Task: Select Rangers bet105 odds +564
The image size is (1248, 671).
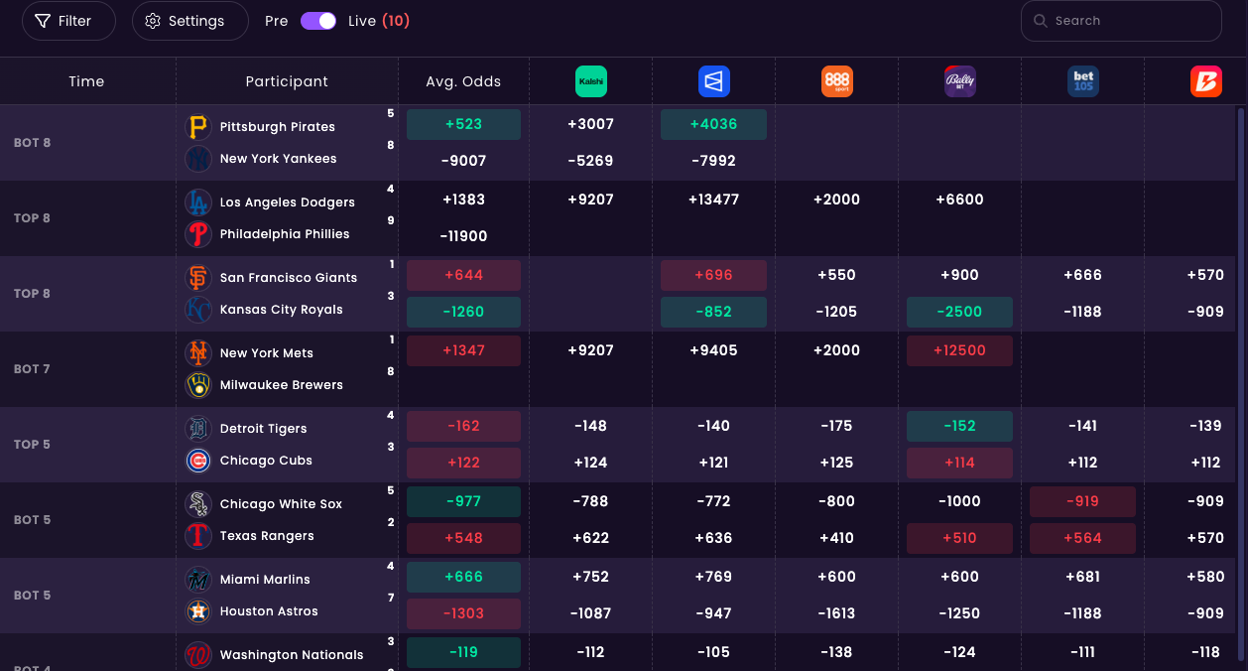Action: (x=1082, y=538)
